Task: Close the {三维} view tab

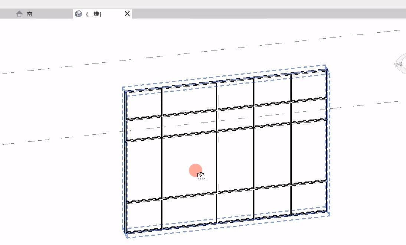Action: [127, 14]
